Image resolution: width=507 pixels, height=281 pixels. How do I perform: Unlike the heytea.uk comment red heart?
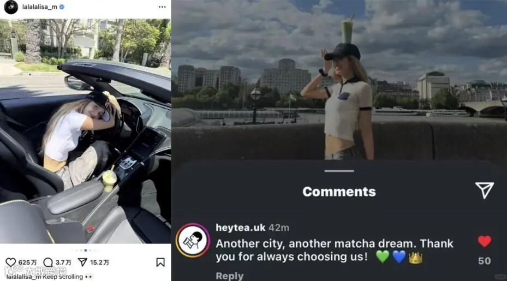click(485, 241)
